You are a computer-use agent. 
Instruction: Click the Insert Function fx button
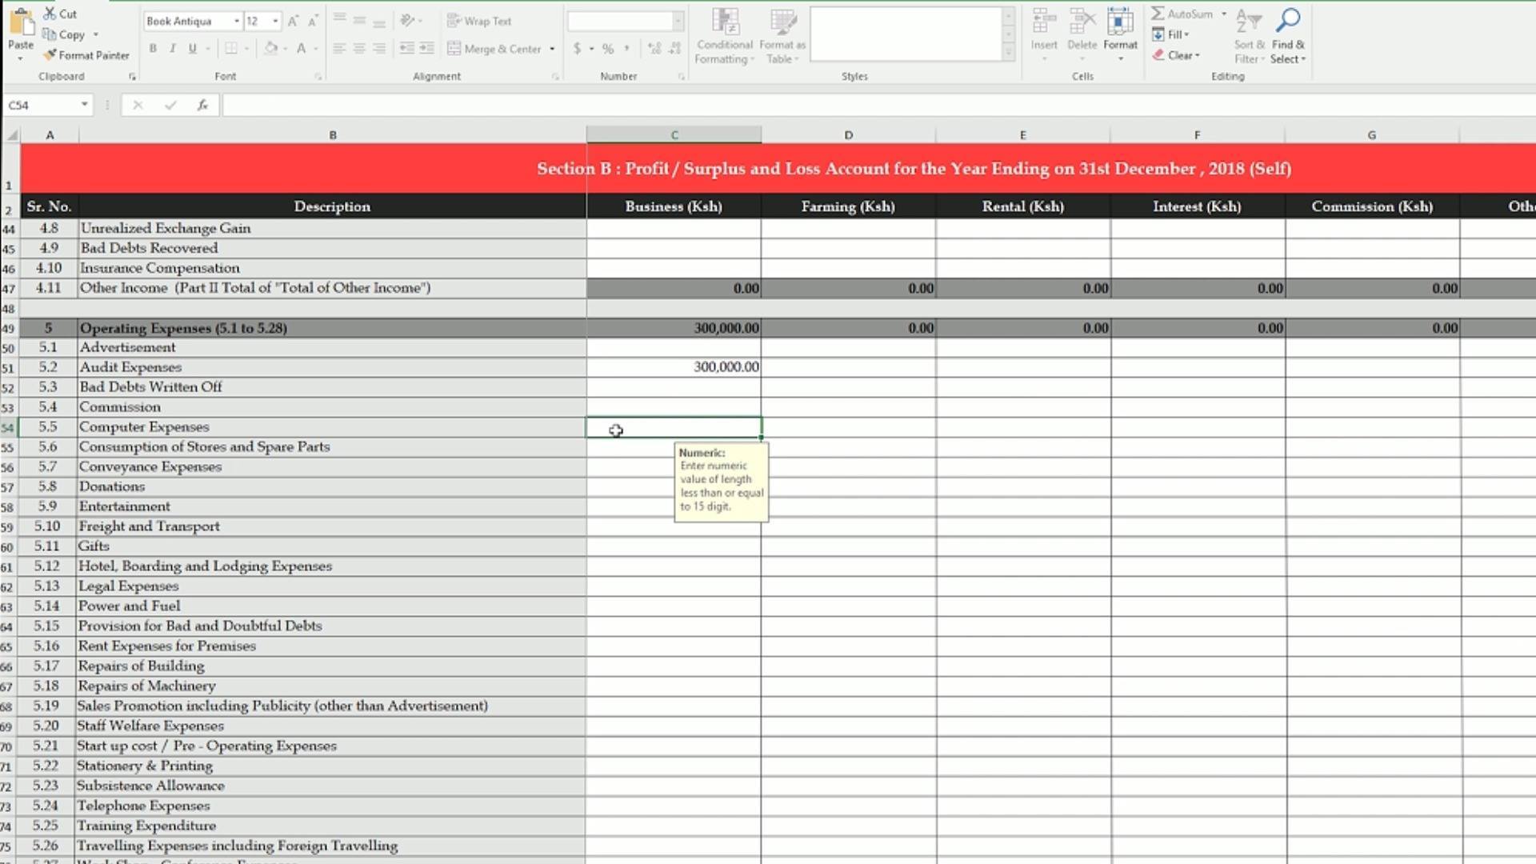coord(202,105)
